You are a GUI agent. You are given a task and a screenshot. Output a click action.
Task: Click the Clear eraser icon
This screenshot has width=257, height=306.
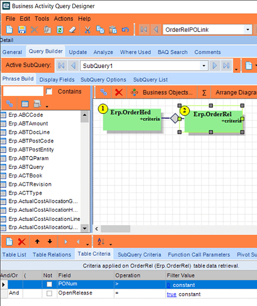[x=73, y=30]
